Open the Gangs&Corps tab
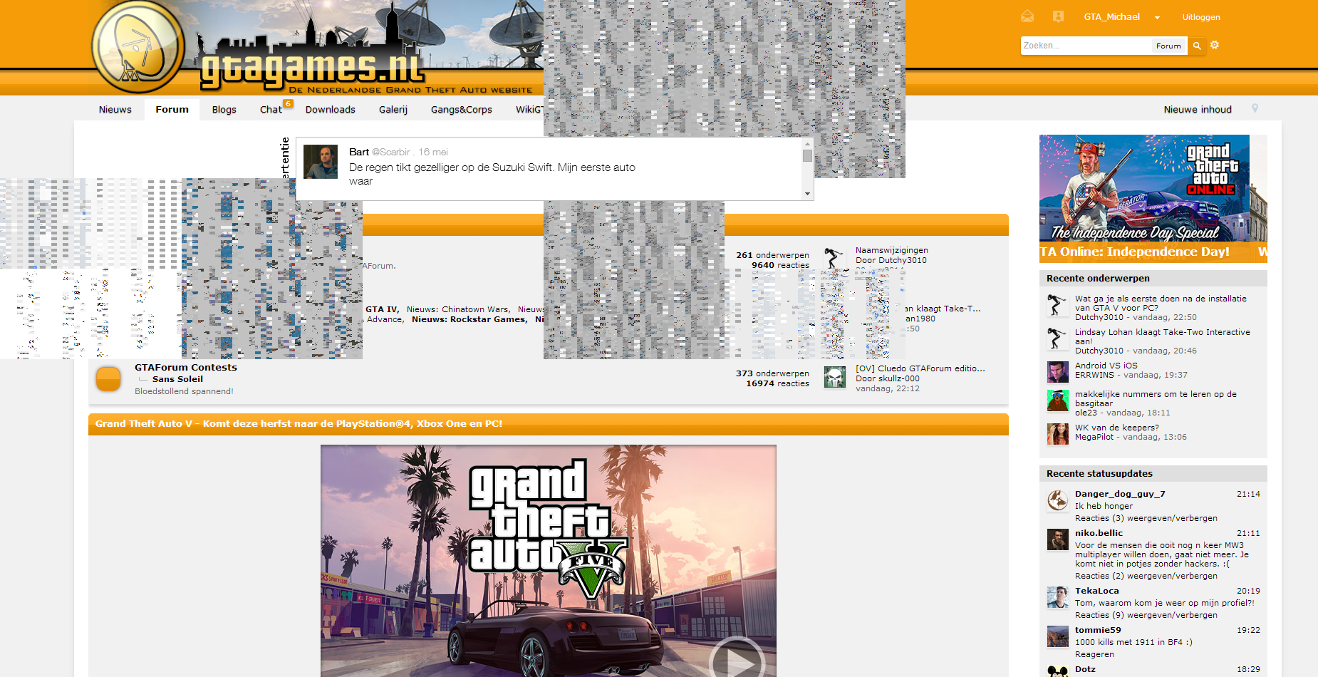 click(462, 109)
